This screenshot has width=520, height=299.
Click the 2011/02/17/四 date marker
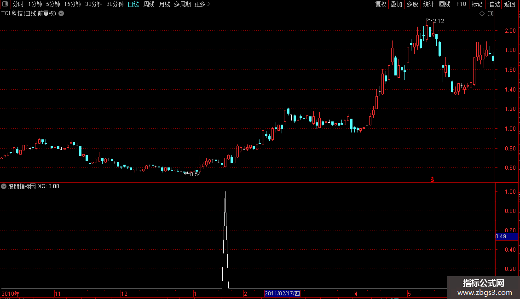coord(282,293)
